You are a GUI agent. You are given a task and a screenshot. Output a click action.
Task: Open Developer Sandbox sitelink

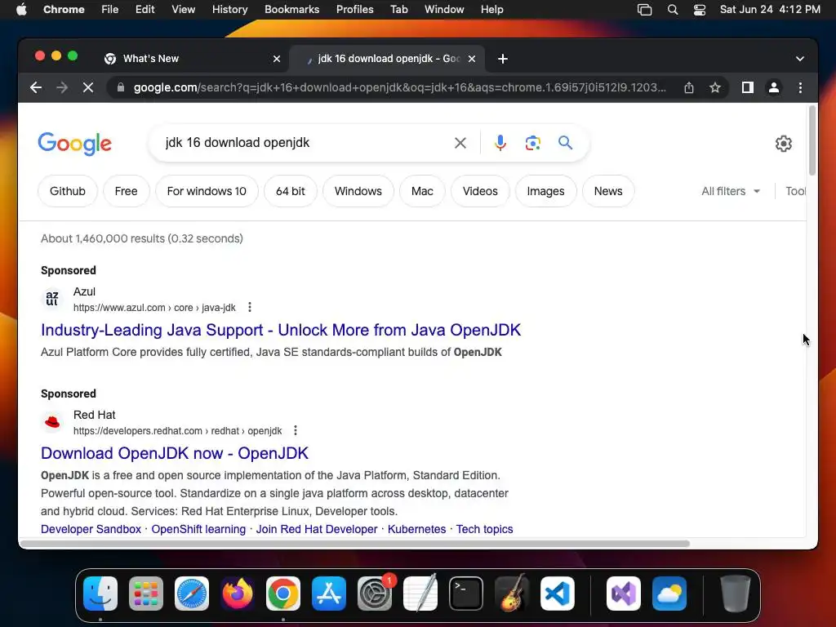[x=91, y=529]
